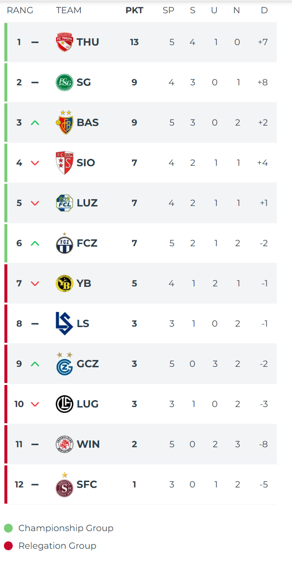The height and width of the screenshot is (561, 292).
Task: Click the FC Lugano black logo
Action: 65,404
